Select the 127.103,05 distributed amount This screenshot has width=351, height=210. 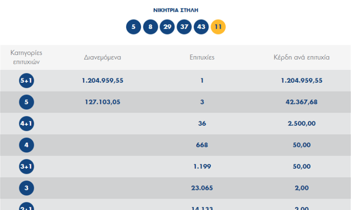(102, 102)
